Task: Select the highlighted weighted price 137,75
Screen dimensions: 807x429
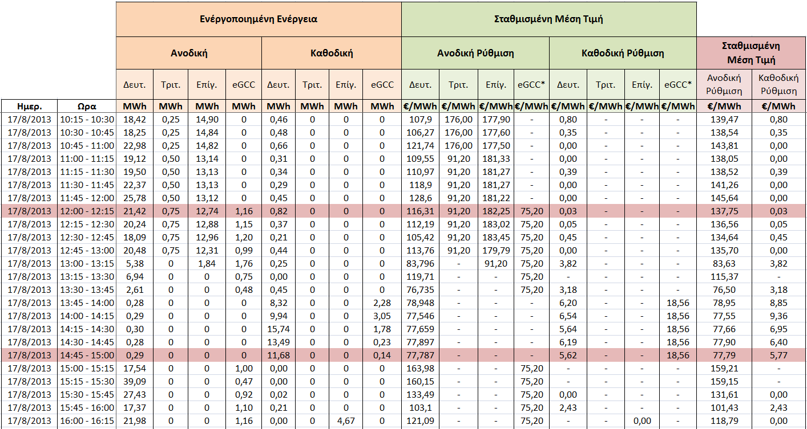Action: 724,211
